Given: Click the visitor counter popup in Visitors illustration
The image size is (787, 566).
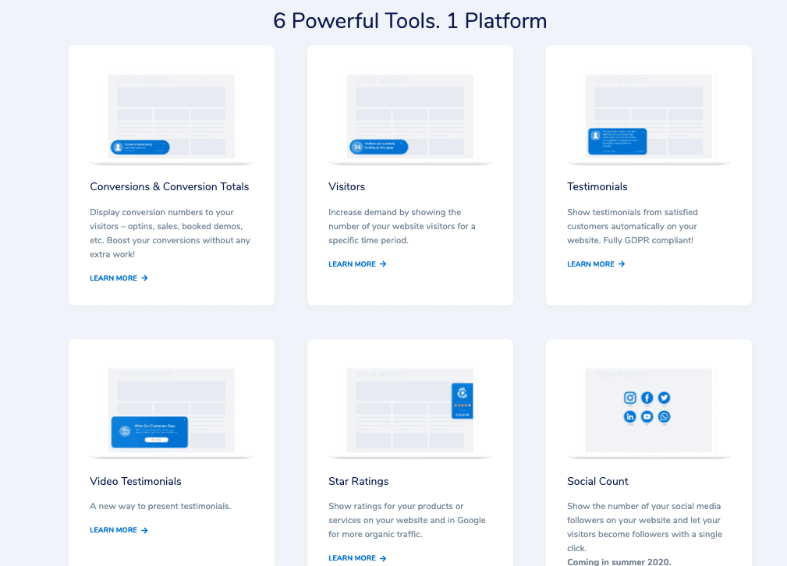Looking at the screenshot, I should (x=378, y=147).
